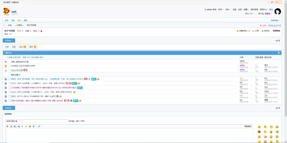Click the 管理中心 link
This screenshot has height=143, width=287.
264,10
